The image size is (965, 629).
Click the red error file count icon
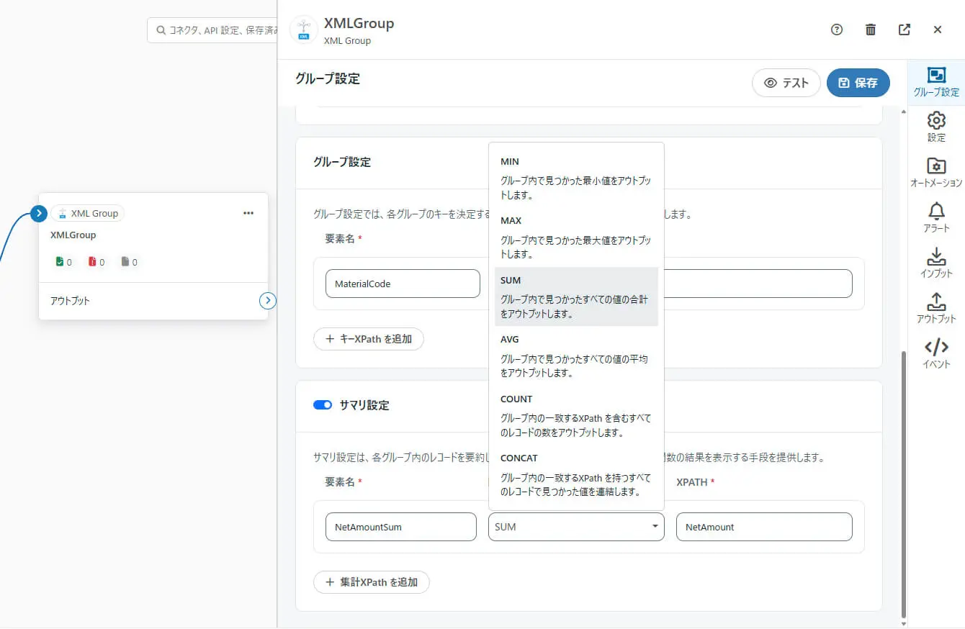click(x=92, y=262)
